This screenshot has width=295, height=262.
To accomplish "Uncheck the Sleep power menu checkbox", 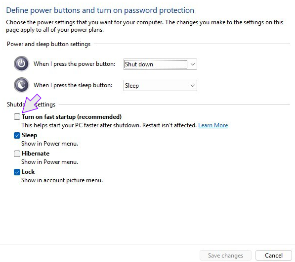I will [17, 135].
